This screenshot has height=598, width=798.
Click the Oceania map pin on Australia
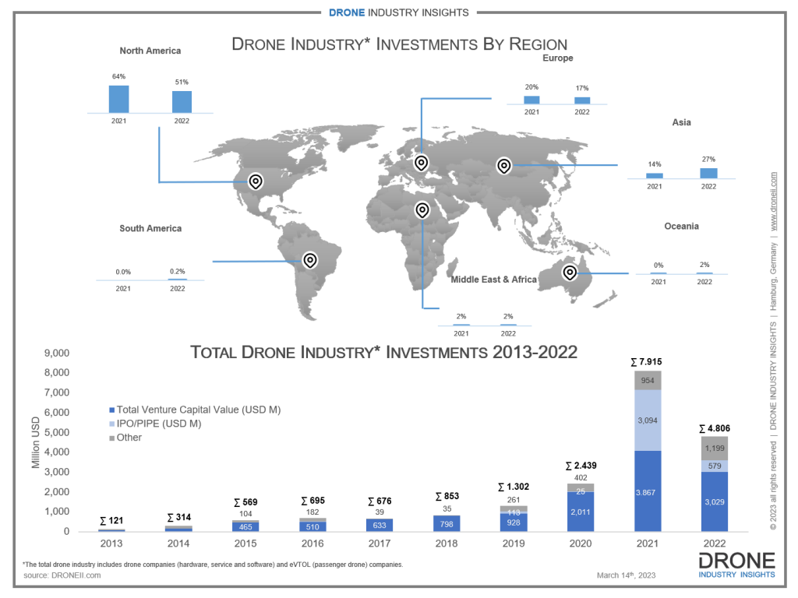pos(570,272)
